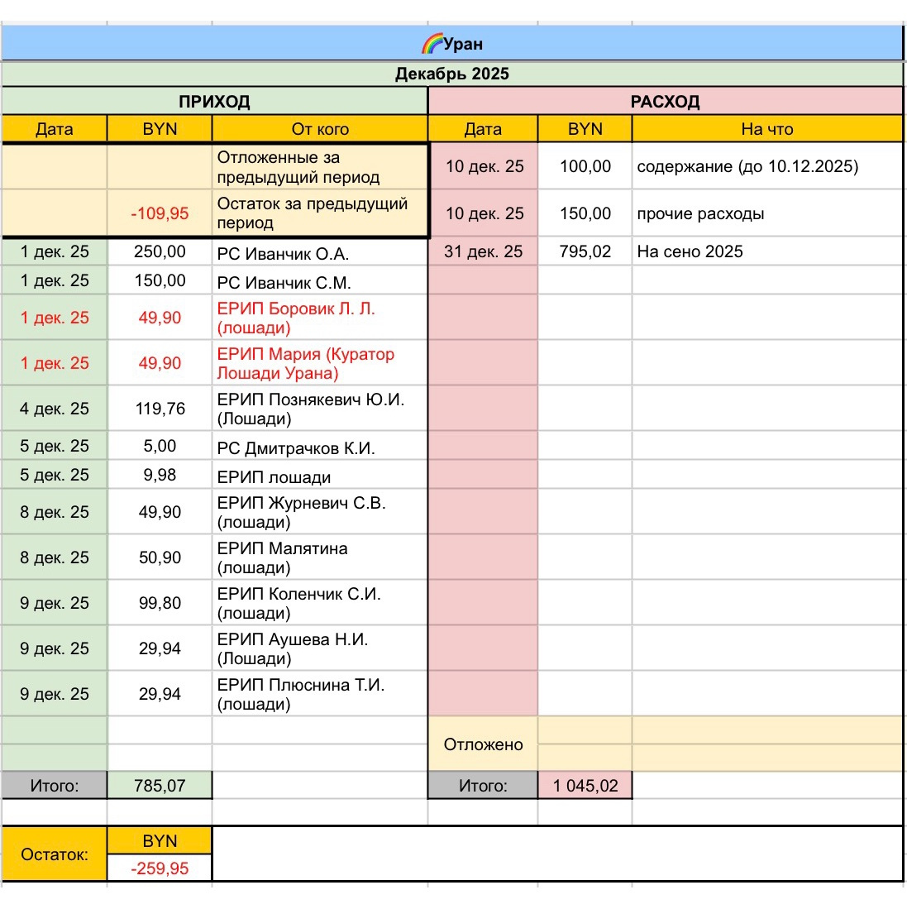Select amount 50,90
Image resolution: width=907 pixels, height=909 pixels.
tap(160, 557)
